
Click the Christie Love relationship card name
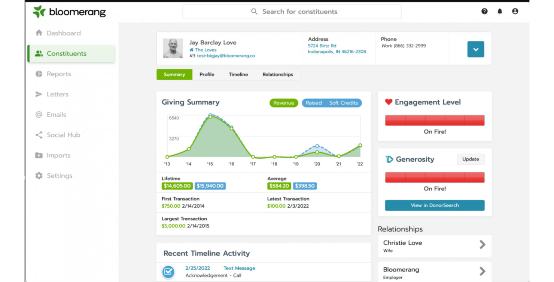pos(402,243)
